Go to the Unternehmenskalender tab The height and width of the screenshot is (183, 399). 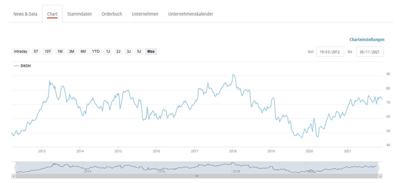point(190,14)
